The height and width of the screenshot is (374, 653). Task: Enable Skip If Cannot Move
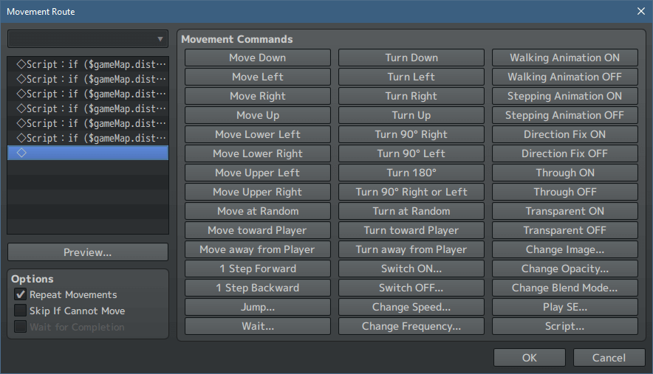pos(21,311)
